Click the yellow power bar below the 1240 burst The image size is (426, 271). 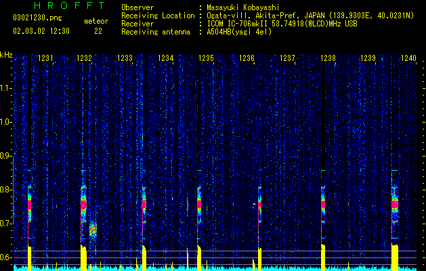pyautogui.click(x=394, y=257)
